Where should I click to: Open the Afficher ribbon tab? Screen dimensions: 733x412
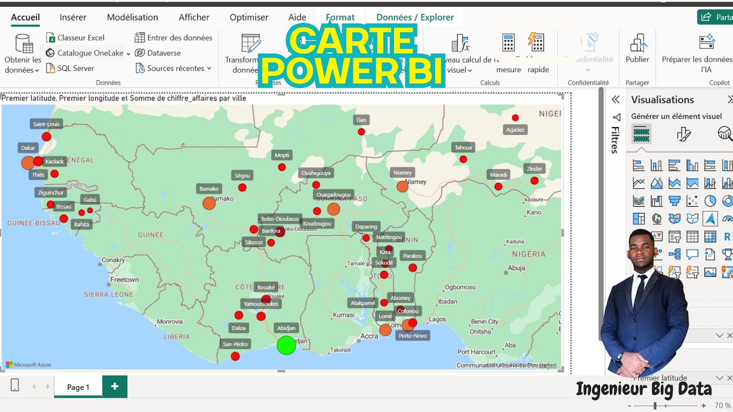[194, 17]
